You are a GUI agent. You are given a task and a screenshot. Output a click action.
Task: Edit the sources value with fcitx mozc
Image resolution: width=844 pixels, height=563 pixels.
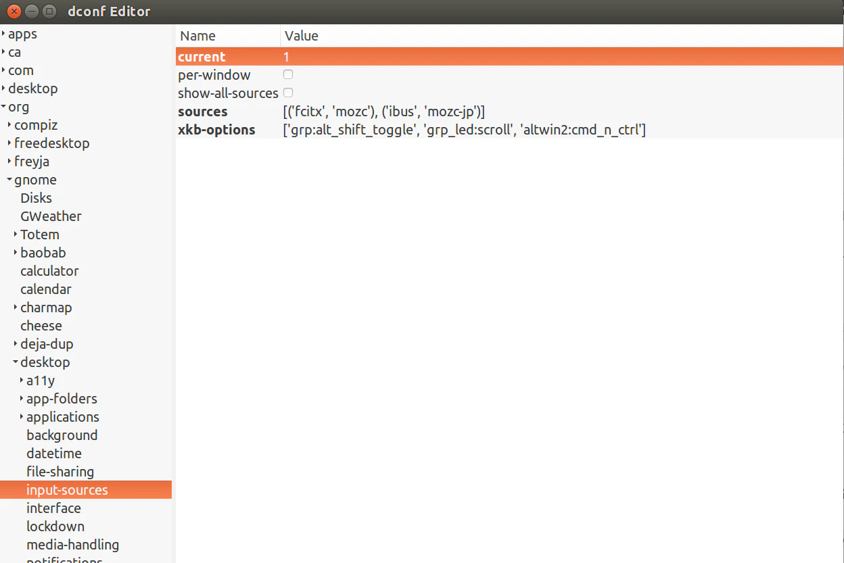(x=384, y=112)
